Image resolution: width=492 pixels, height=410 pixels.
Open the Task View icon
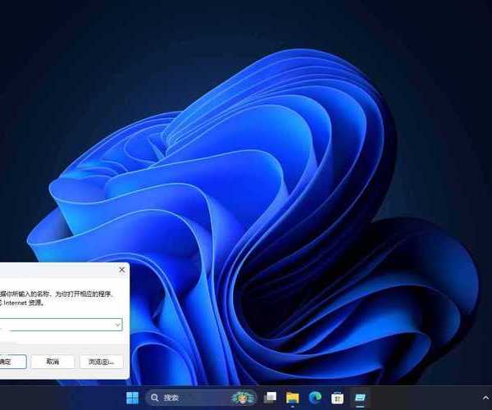[x=270, y=398]
